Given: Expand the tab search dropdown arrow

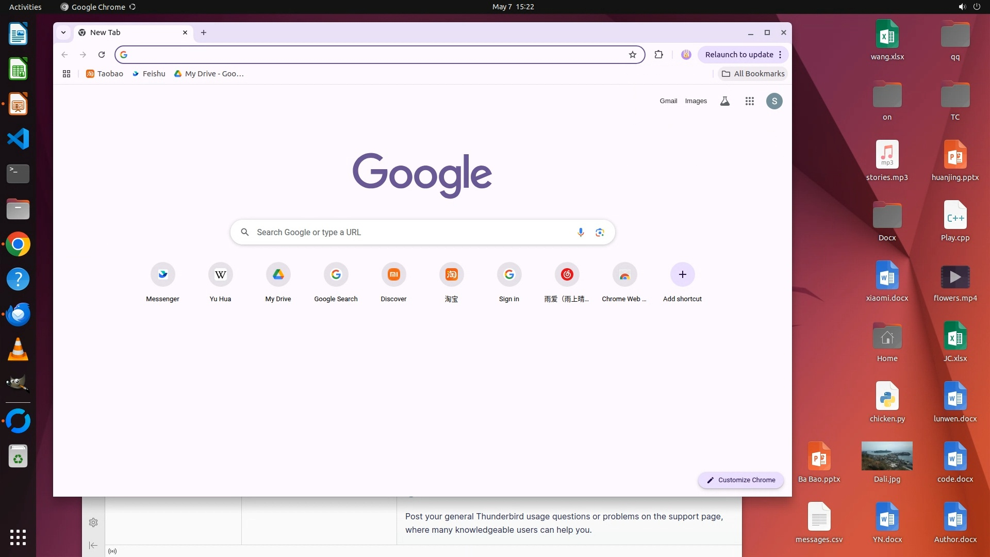Looking at the screenshot, I should click(63, 32).
